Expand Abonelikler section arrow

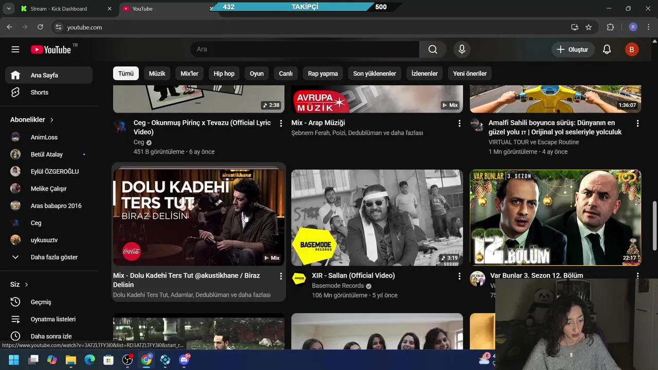coord(51,120)
